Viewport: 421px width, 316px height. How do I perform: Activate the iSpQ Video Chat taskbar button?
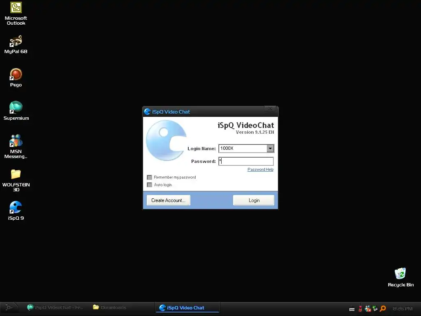(187, 308)
